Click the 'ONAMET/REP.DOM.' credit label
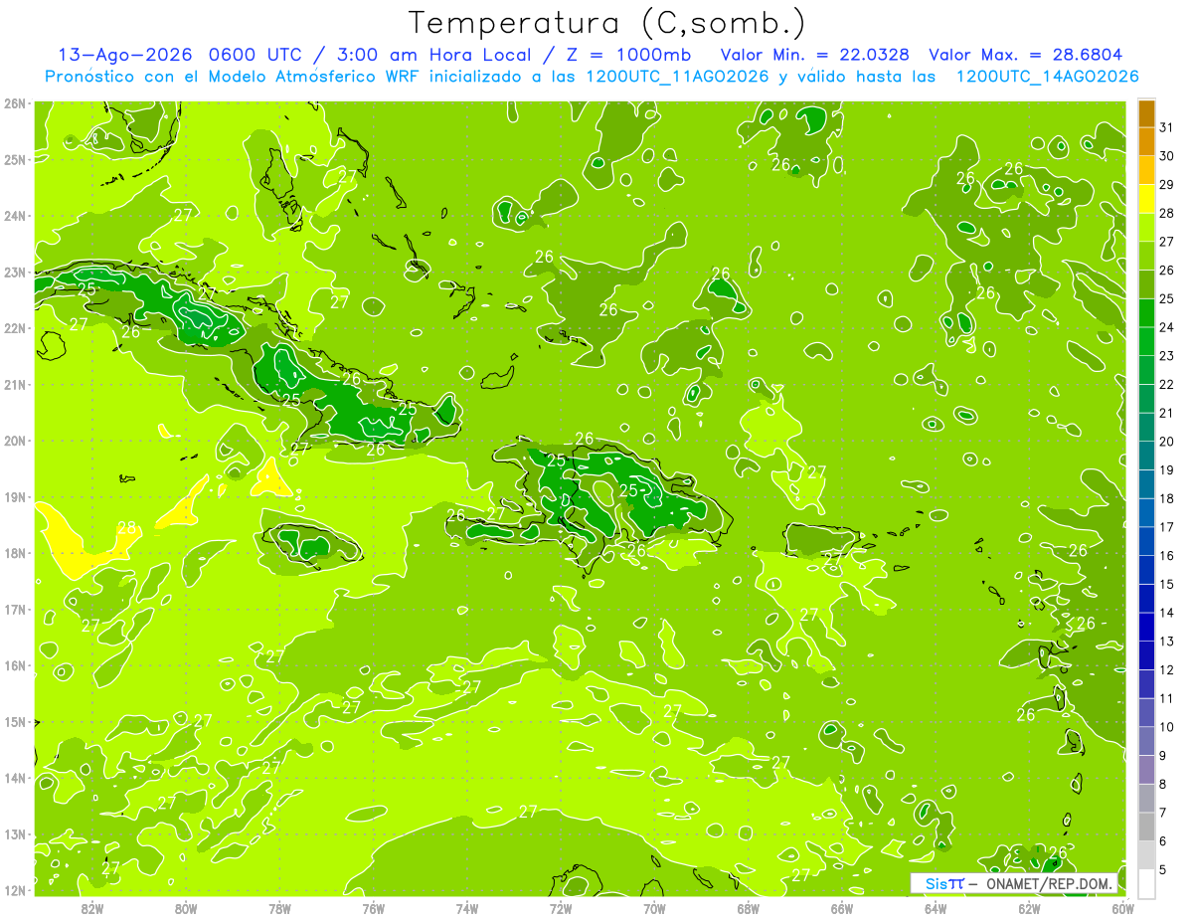The image size is (1193, 922). 1049,883
